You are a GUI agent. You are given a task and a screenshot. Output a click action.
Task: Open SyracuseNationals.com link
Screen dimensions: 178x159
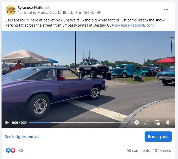(x=134, y=25)
